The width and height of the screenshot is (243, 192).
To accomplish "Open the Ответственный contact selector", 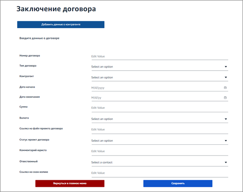I will pyautogui.click(x=160, y=163).
